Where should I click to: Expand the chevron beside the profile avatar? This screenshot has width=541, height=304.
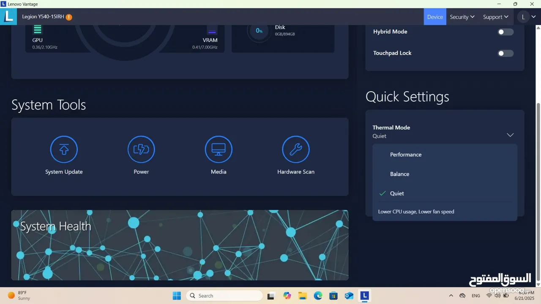coord(533,17)
